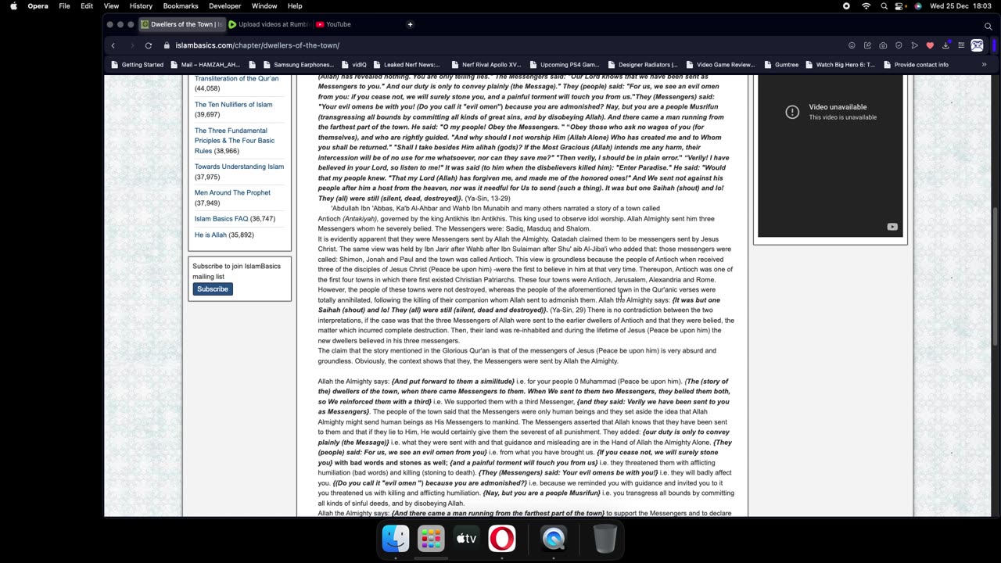Click the site padlock security icon
Screen dimensions: 1001x563
pyautogui.click(x=167, y=45)
